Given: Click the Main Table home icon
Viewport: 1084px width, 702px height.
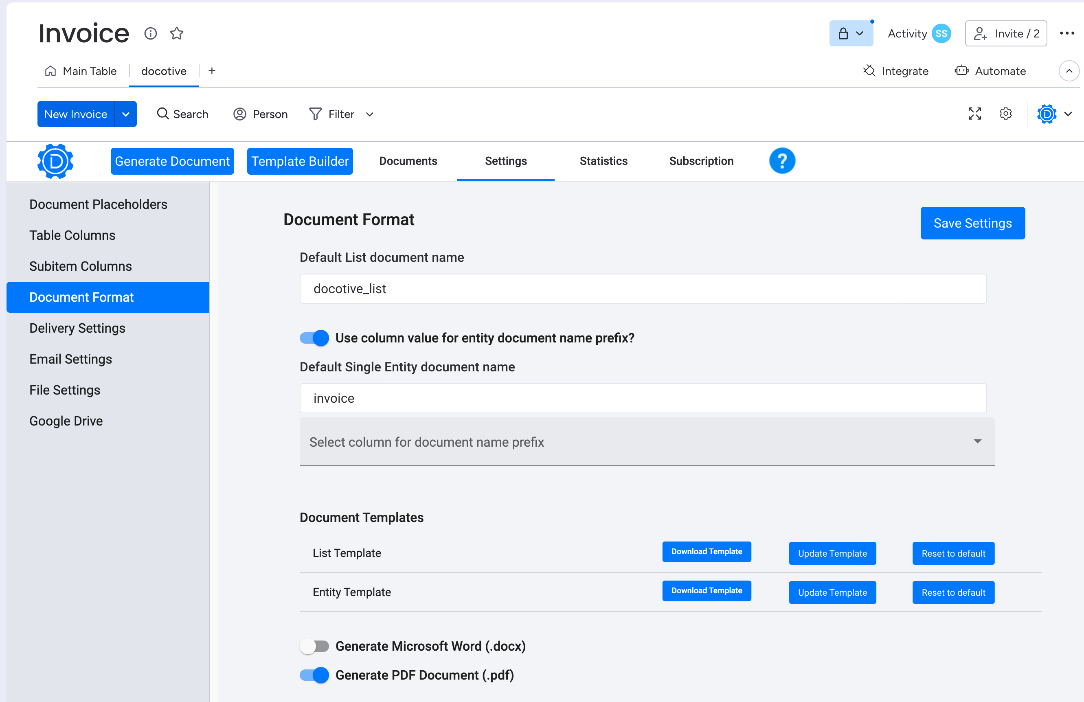Looking at the screenshot, I should 50,70.
